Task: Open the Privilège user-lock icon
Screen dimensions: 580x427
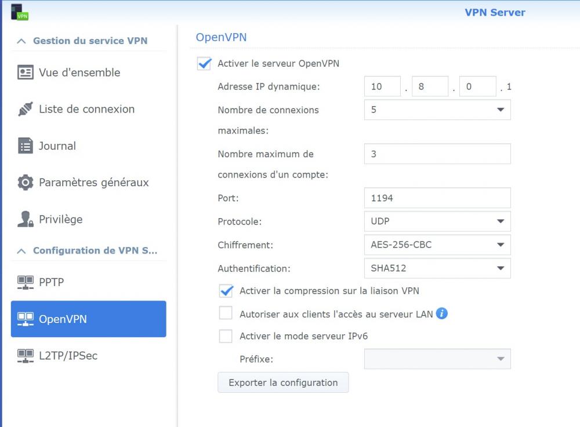Action: (26, 219)
